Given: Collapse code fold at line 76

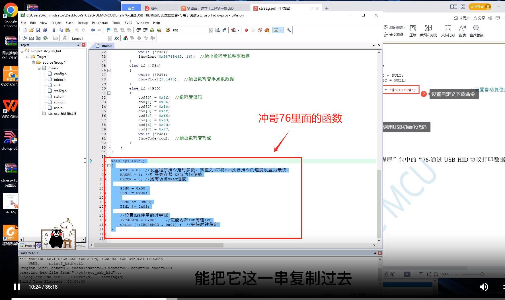Looking at the screenshot, I should [x=109, y=70].
